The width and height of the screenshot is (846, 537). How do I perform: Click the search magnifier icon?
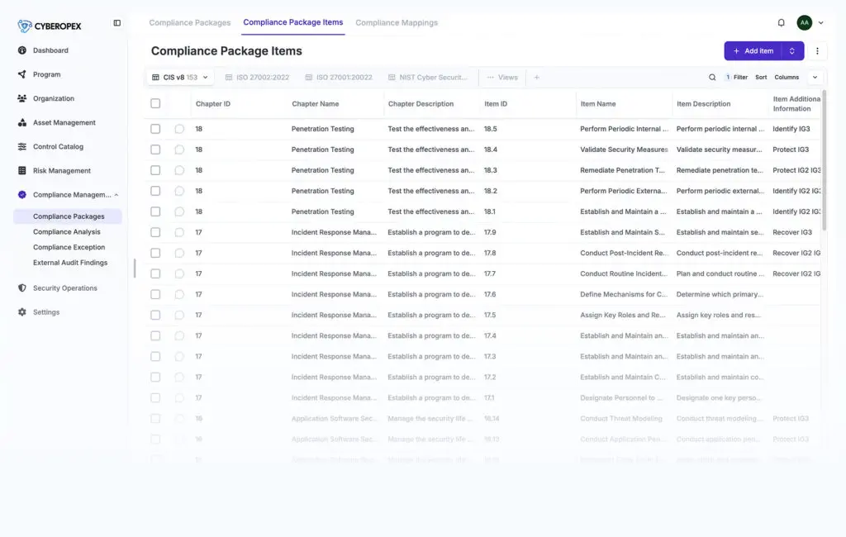pos(712,77)
